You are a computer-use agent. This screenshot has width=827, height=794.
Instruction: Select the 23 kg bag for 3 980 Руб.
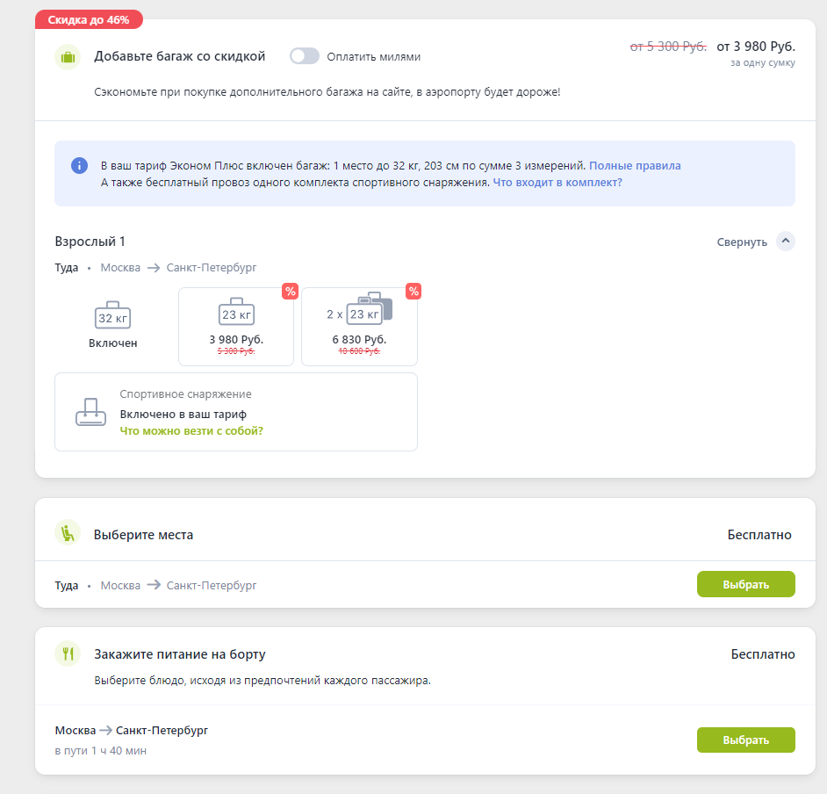[236, 326]
